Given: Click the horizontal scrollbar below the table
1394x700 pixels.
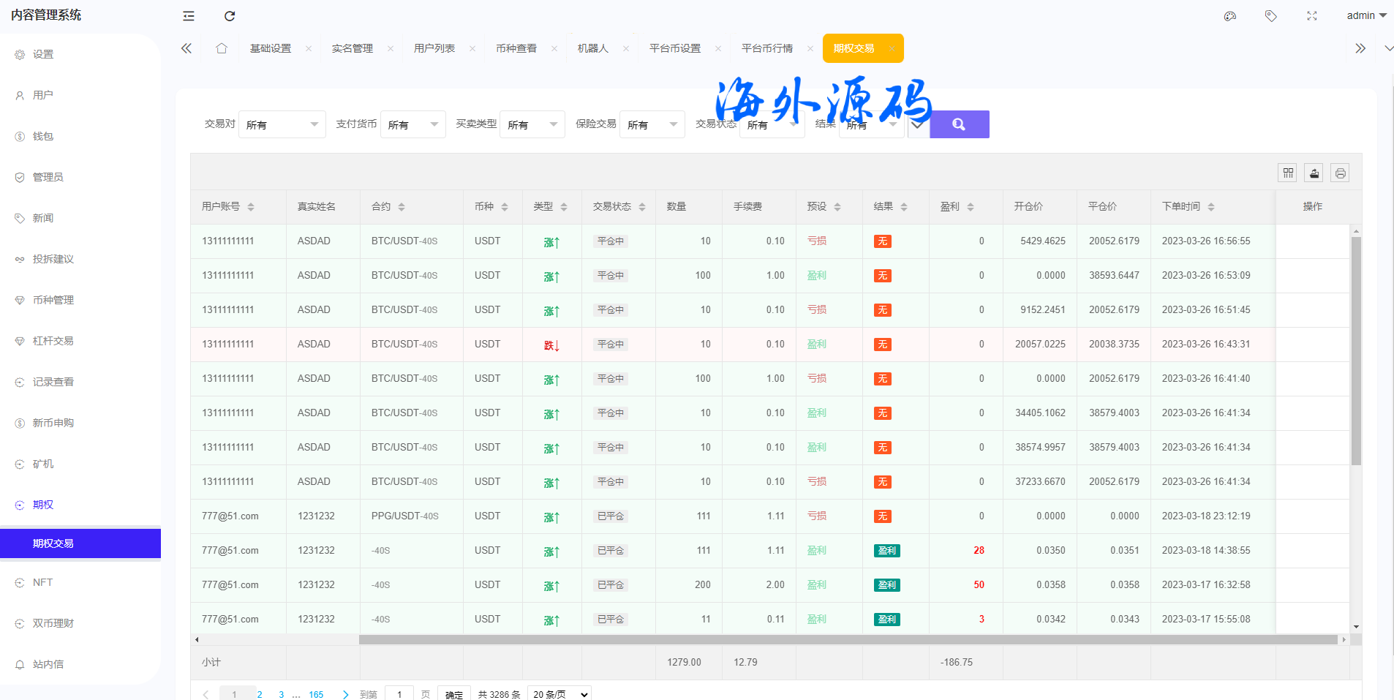Looking at the screenshot, I should 847,640.
